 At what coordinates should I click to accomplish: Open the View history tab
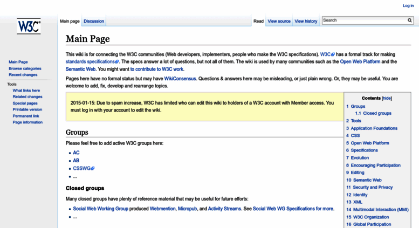306,21
